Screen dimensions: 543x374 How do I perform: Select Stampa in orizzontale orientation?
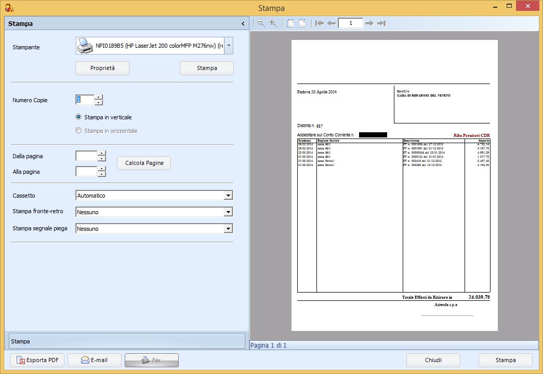pos(79,131)
